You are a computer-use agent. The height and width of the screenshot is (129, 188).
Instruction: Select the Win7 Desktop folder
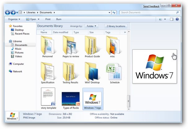[x=92, y=73]
